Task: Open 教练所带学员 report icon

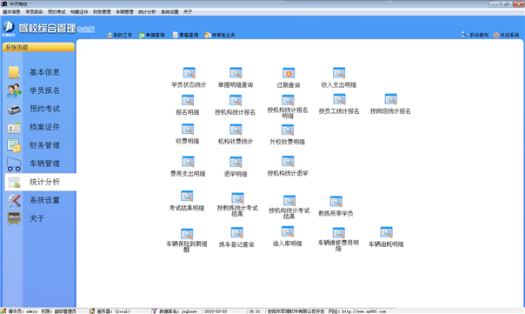Action: [x=336, y=202]
